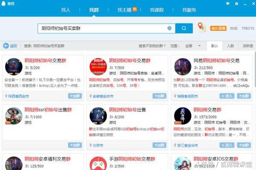256x170 pixels.
Task: Open the 阴阳师安卓福利交易群 title
Action: click(x=47, y=159)
